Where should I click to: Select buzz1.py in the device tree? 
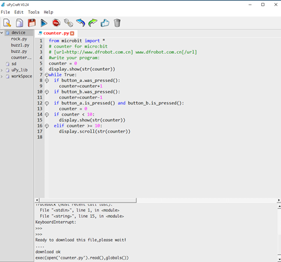20,45
